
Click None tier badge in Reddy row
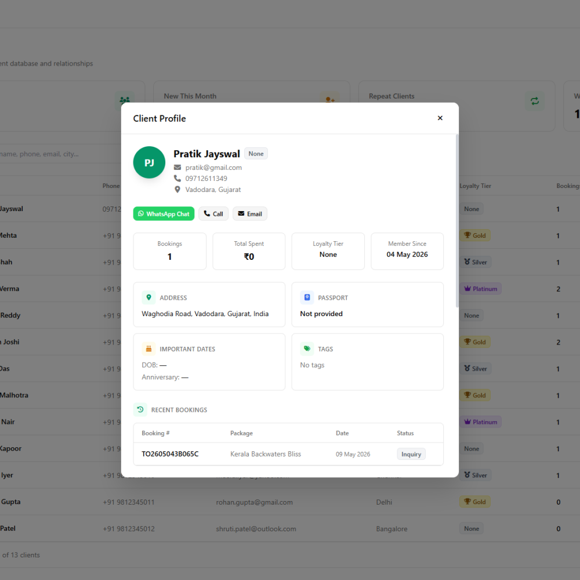coord(471,316)
